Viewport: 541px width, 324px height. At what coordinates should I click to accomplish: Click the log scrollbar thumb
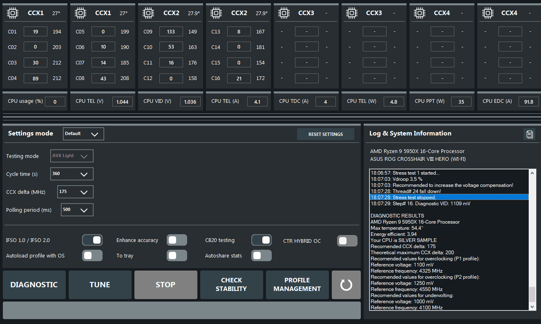(532, 294)
